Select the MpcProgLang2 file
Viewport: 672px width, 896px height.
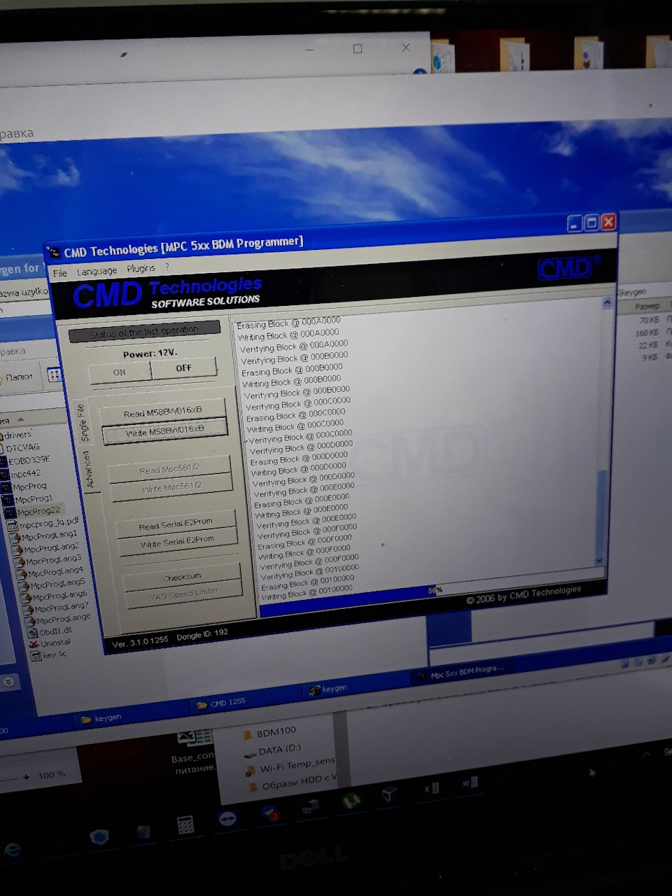(46, 548)
